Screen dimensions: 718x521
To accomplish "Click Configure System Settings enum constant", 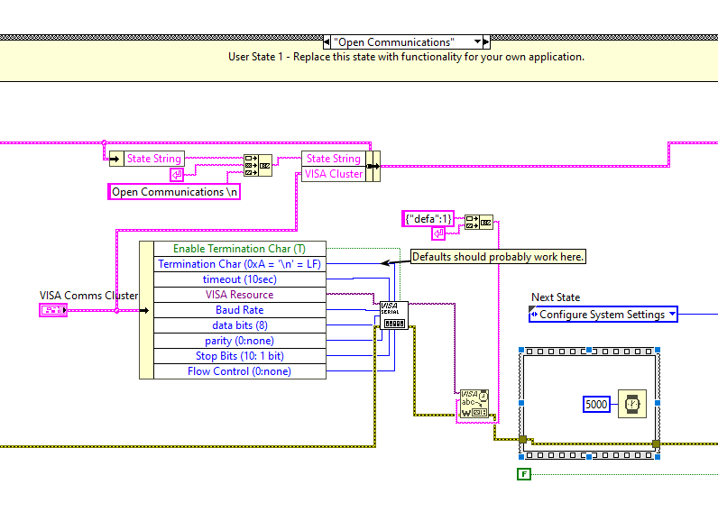I will [603, 315].
